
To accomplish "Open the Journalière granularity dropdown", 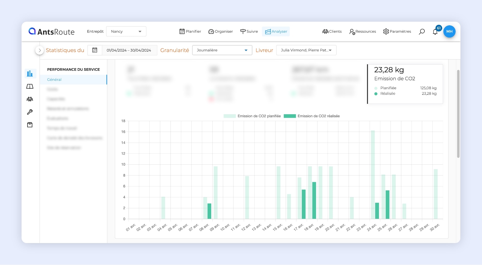I will 222,50.
